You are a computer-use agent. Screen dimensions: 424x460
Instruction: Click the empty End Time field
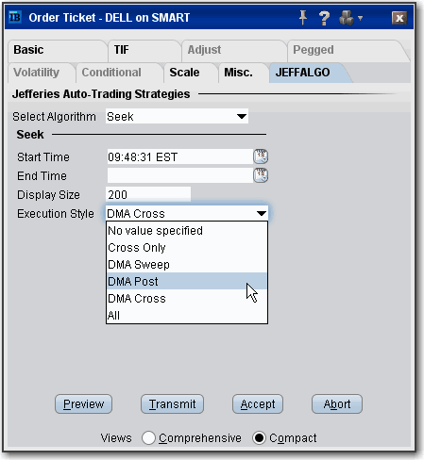(x=179, y=175)
